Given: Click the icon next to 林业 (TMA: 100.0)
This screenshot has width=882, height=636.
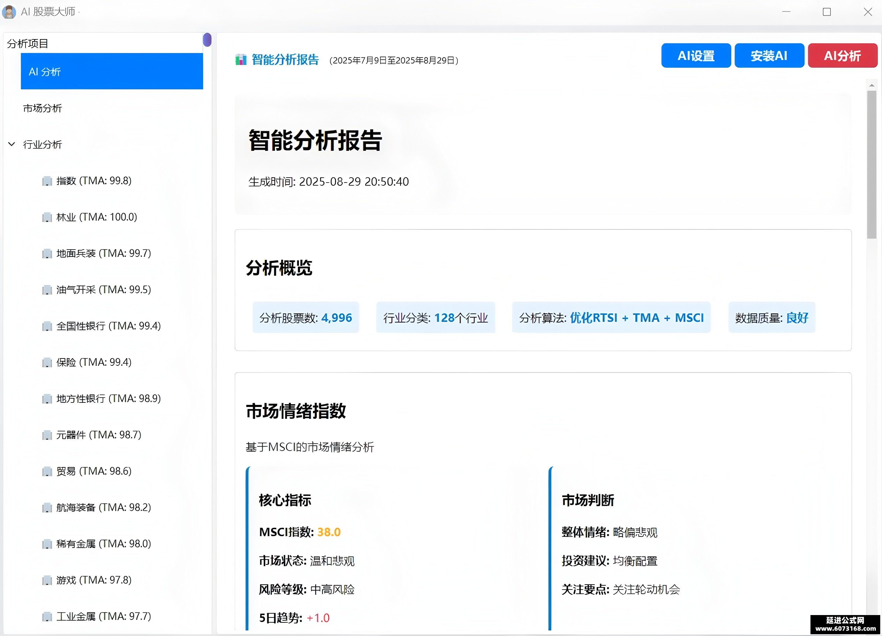Looking at the screenshot, I should click(47, 217).
